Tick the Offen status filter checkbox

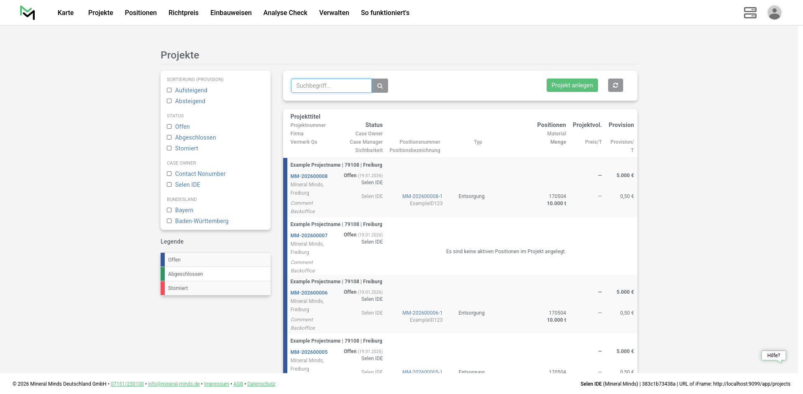click(169, 127)
